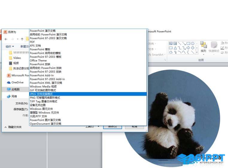Screen dimensions: 228x168
Task: Select OpenDocument 演示文稿 format
Action: (88, 124)
